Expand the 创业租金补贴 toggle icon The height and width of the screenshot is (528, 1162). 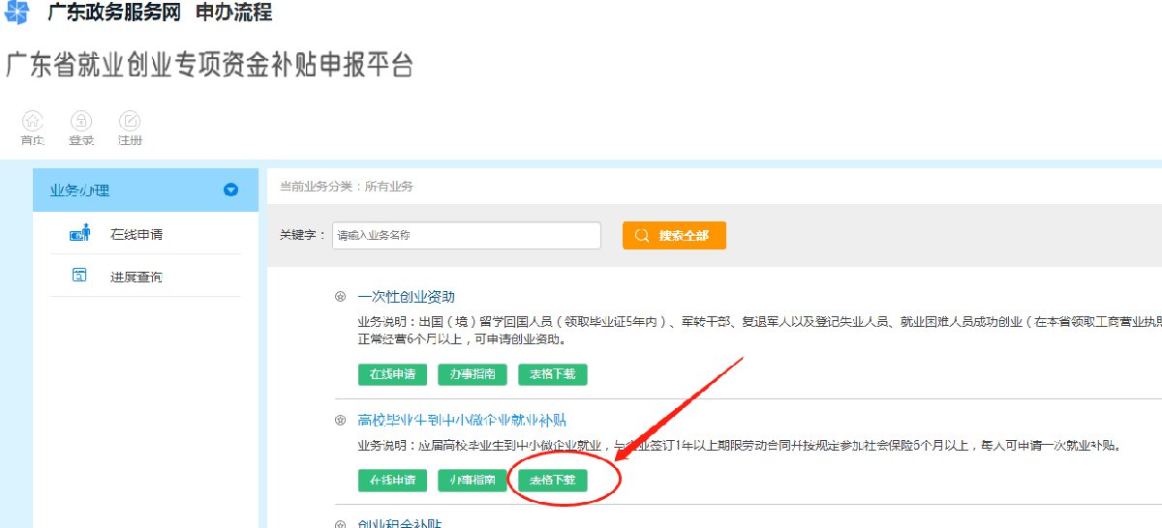pyautogui.click(x=340, y=524)
